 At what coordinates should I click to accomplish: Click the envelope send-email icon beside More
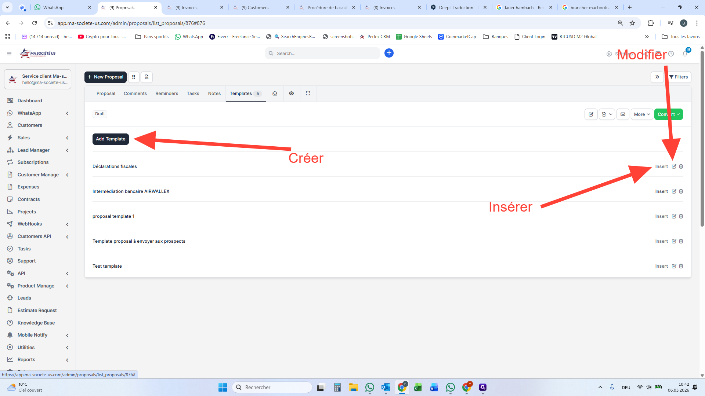point(623,114)
